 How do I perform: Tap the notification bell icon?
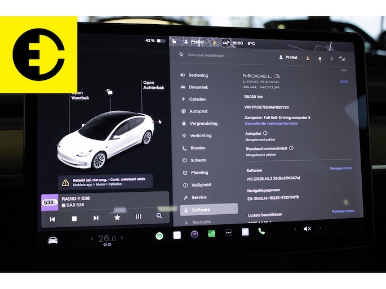320,58
